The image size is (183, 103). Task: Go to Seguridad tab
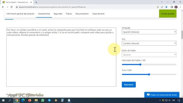click(x=58, y=14)
